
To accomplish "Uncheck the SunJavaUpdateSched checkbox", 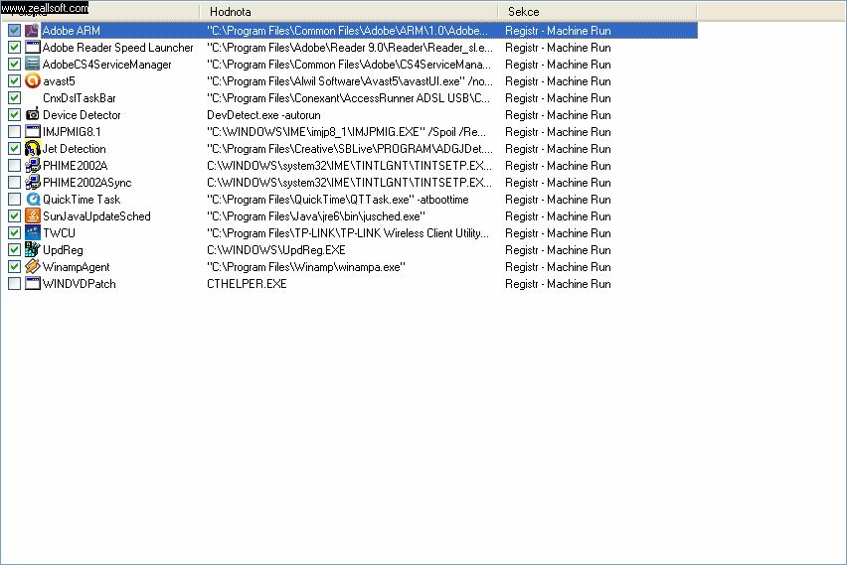I will [15, 215].
